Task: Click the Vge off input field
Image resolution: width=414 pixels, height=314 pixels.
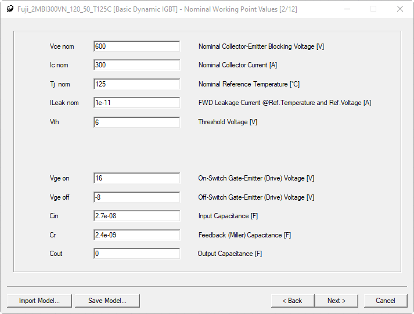Action: [136, 197]
